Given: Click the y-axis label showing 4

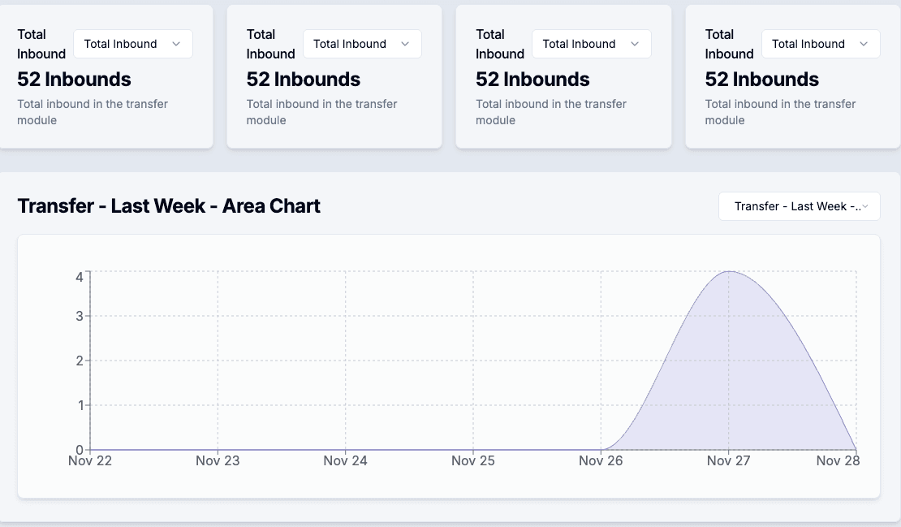Looking at the screenshot, I should (x=80, y=277).
